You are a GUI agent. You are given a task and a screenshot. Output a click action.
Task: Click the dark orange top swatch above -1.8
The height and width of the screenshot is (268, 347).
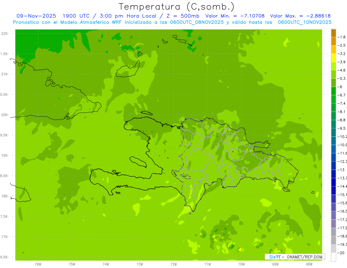(334, 33)
